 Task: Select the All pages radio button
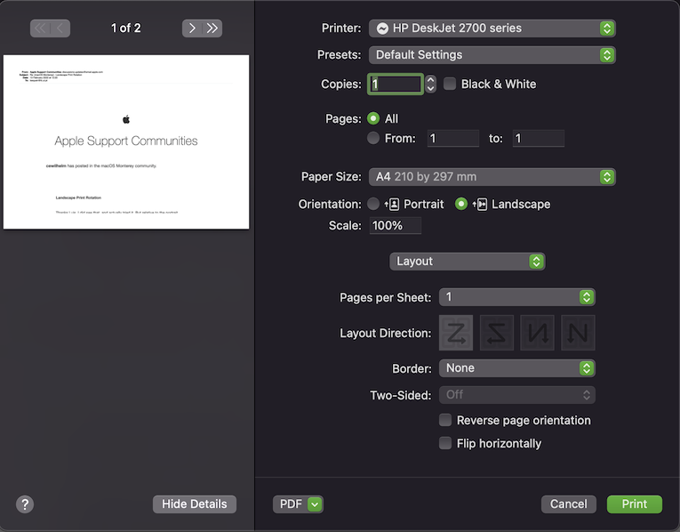373,118
